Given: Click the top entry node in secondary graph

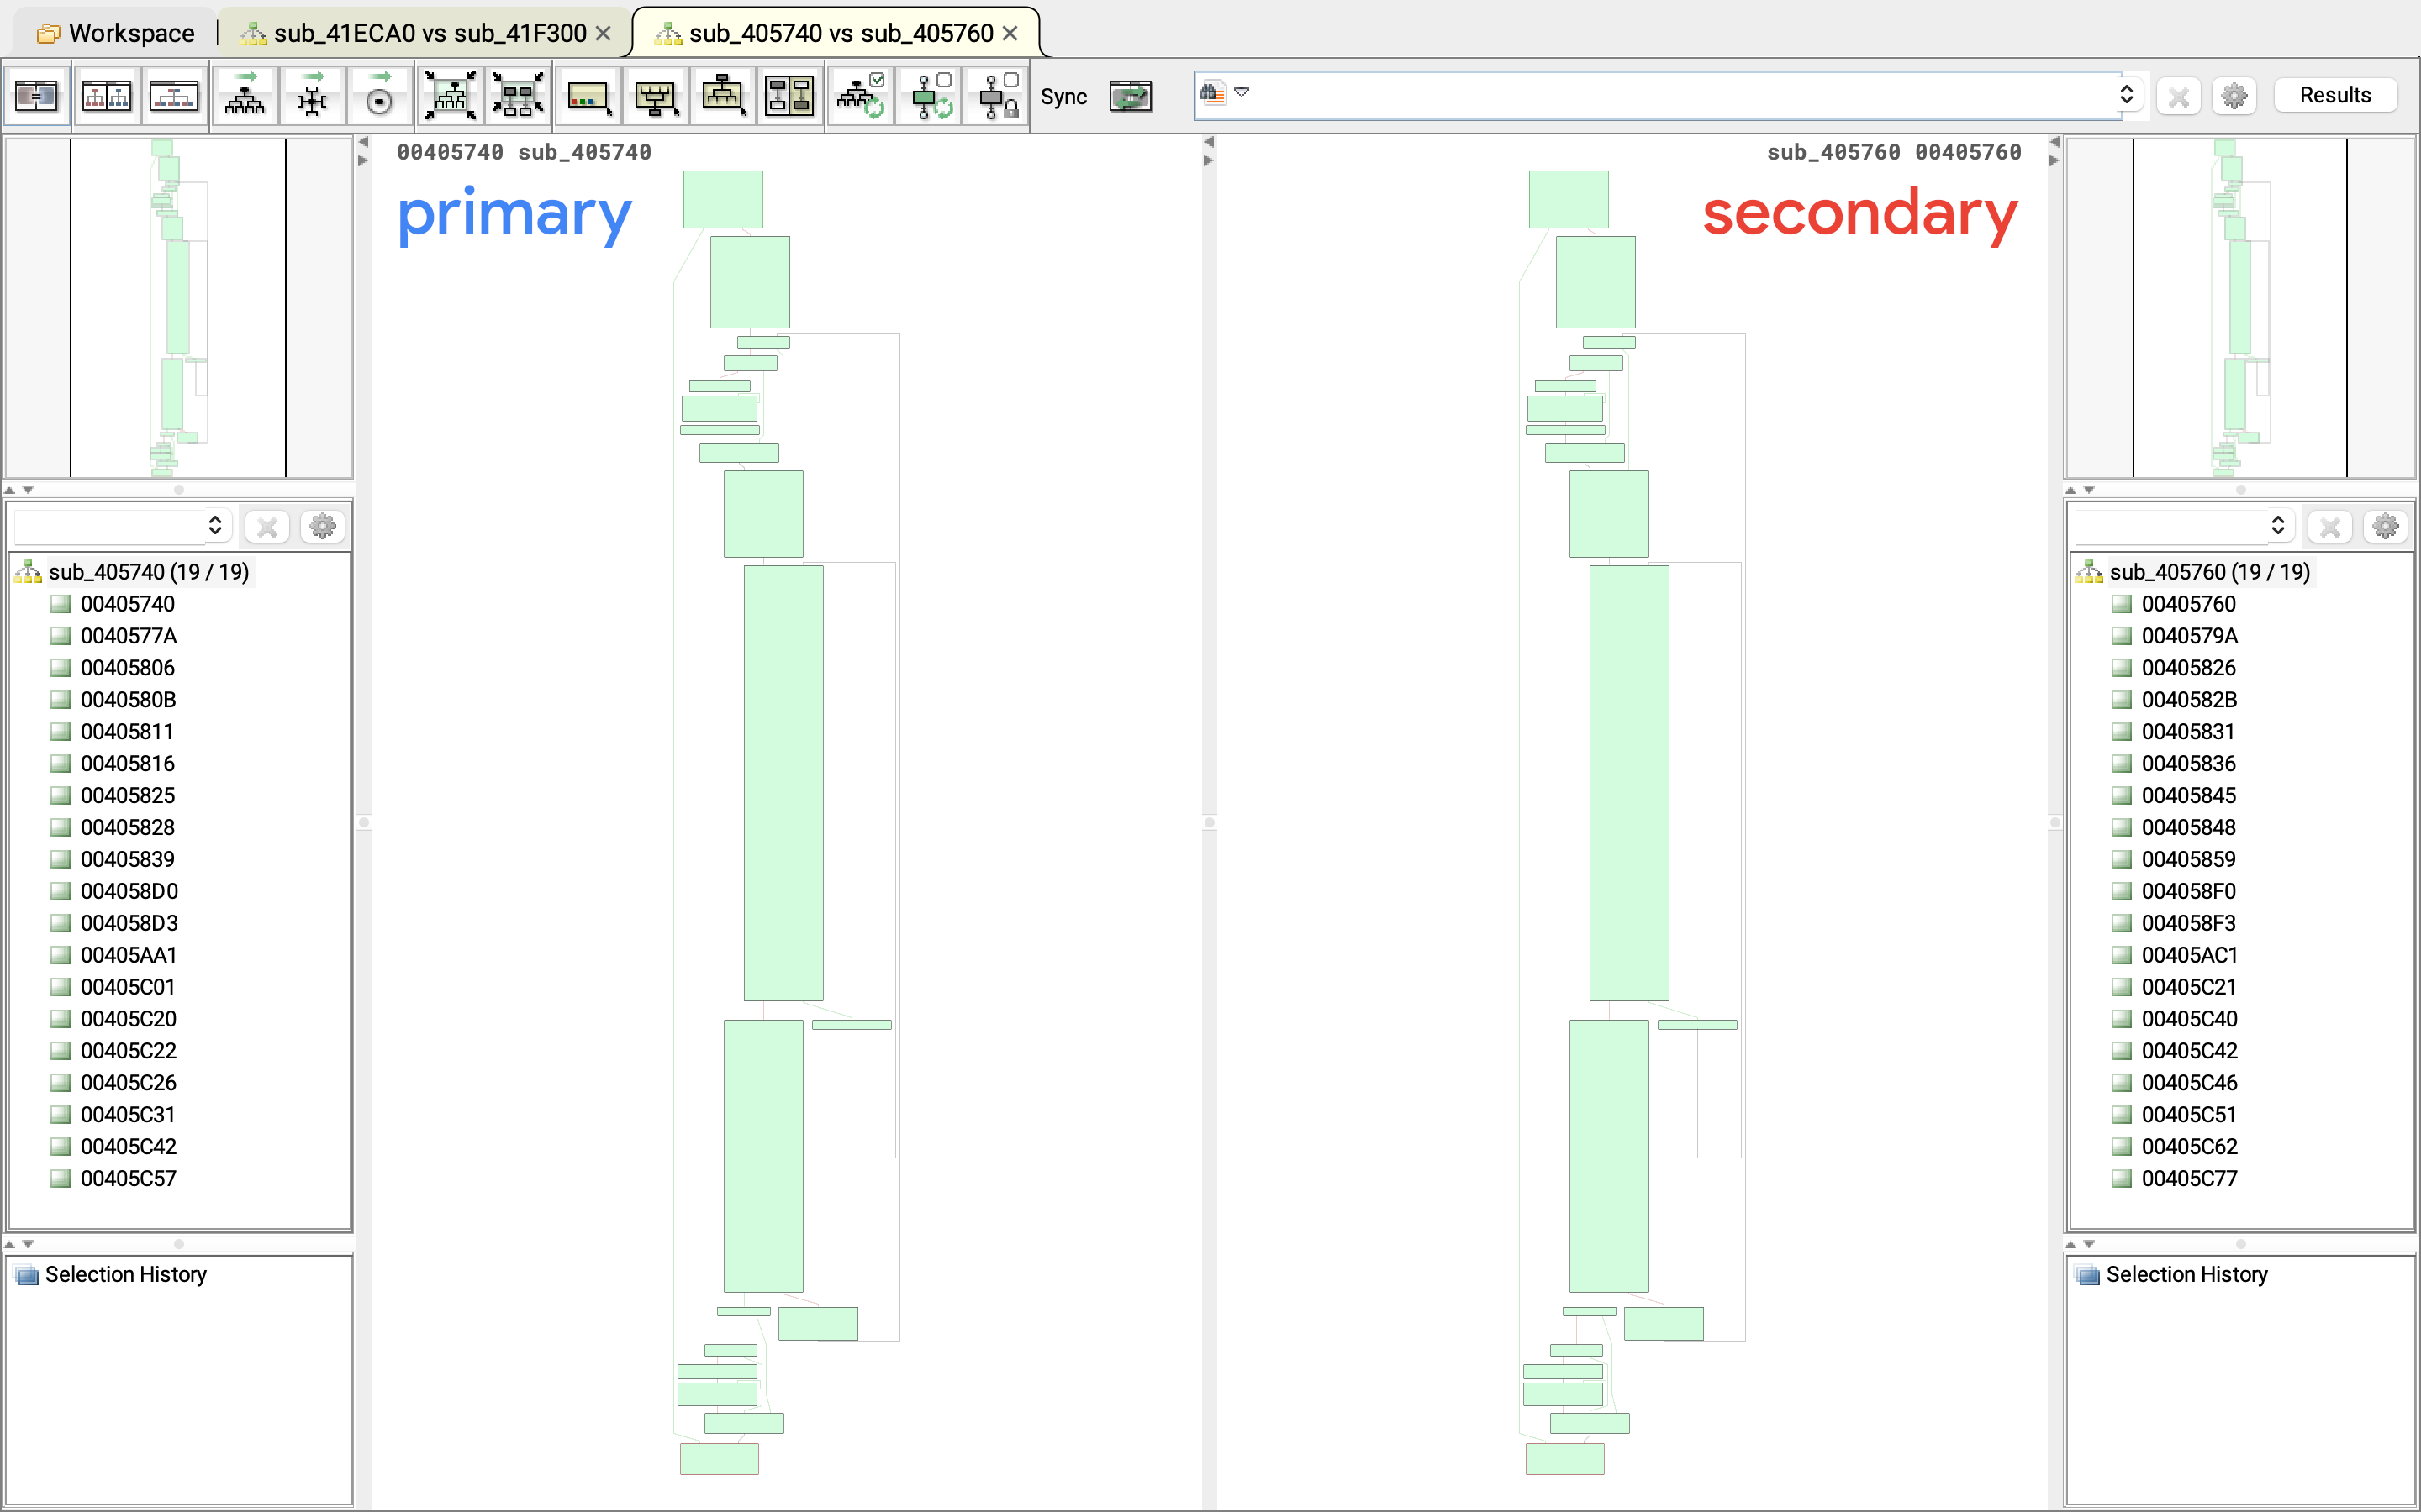Looking at the screenshot, I should point(1569,199).
